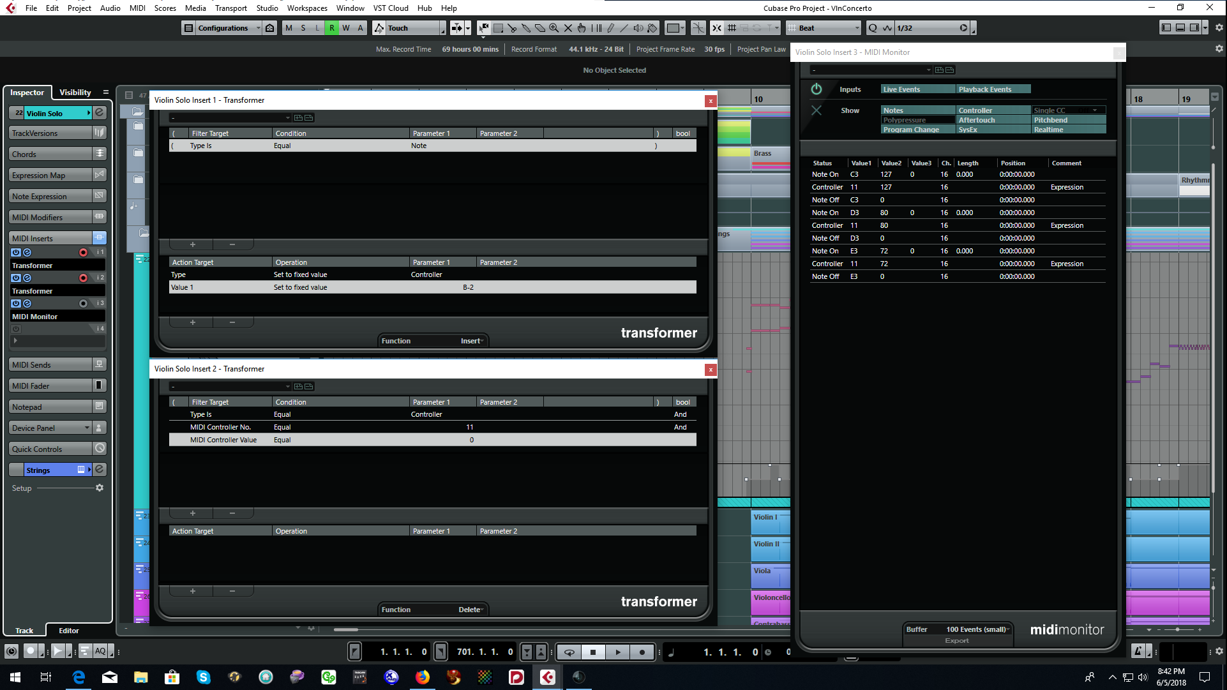Image resolution: width=1227 pixels, height=690 pixels.
Task: Select the Glue tool
Action: (x=526, y=28)
